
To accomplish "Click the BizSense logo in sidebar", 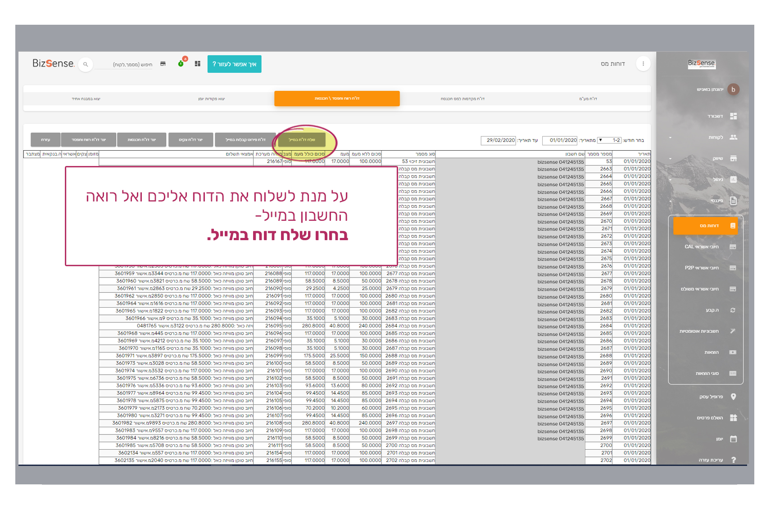I will 701,63.
